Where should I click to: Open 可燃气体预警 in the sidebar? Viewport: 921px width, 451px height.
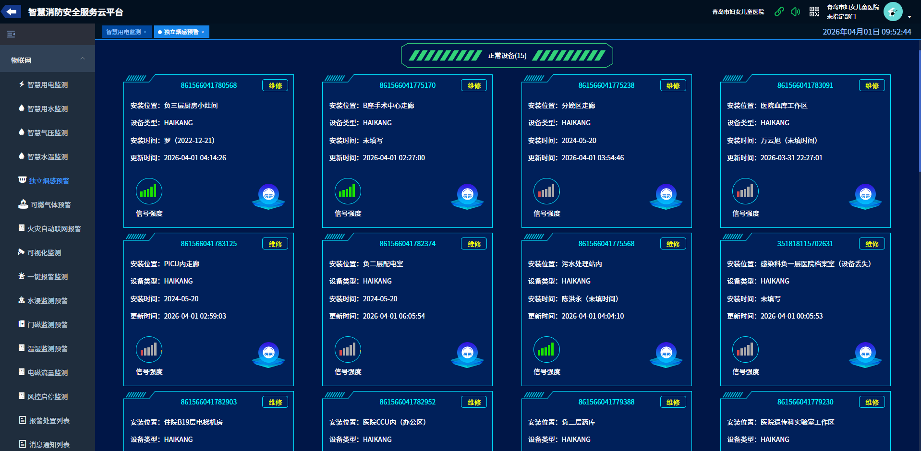tap(50, 205)
